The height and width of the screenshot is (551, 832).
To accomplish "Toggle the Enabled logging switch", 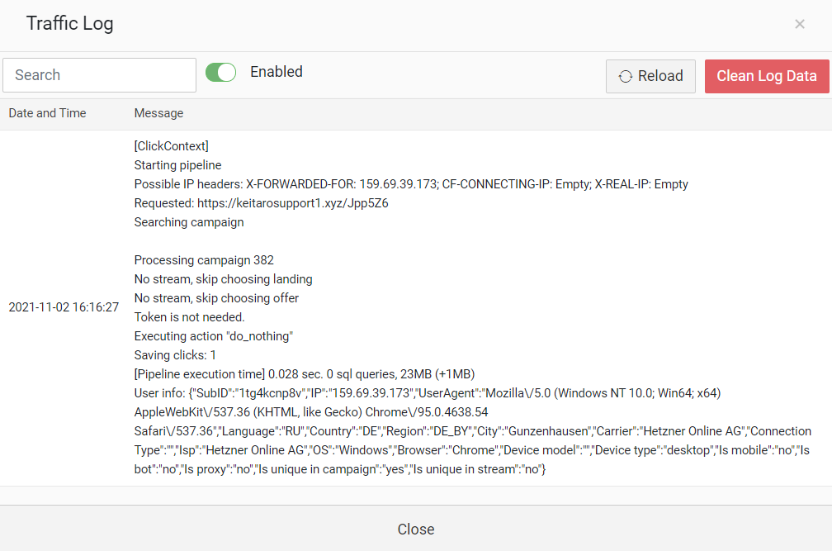I will click(x=220, y=72).
